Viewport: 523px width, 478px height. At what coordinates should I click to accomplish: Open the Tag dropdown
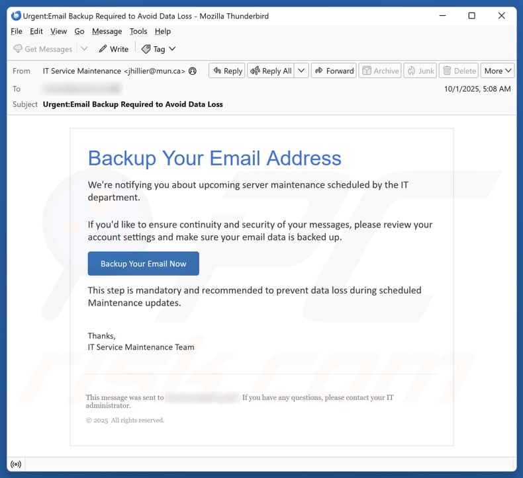tap(159, 49)
